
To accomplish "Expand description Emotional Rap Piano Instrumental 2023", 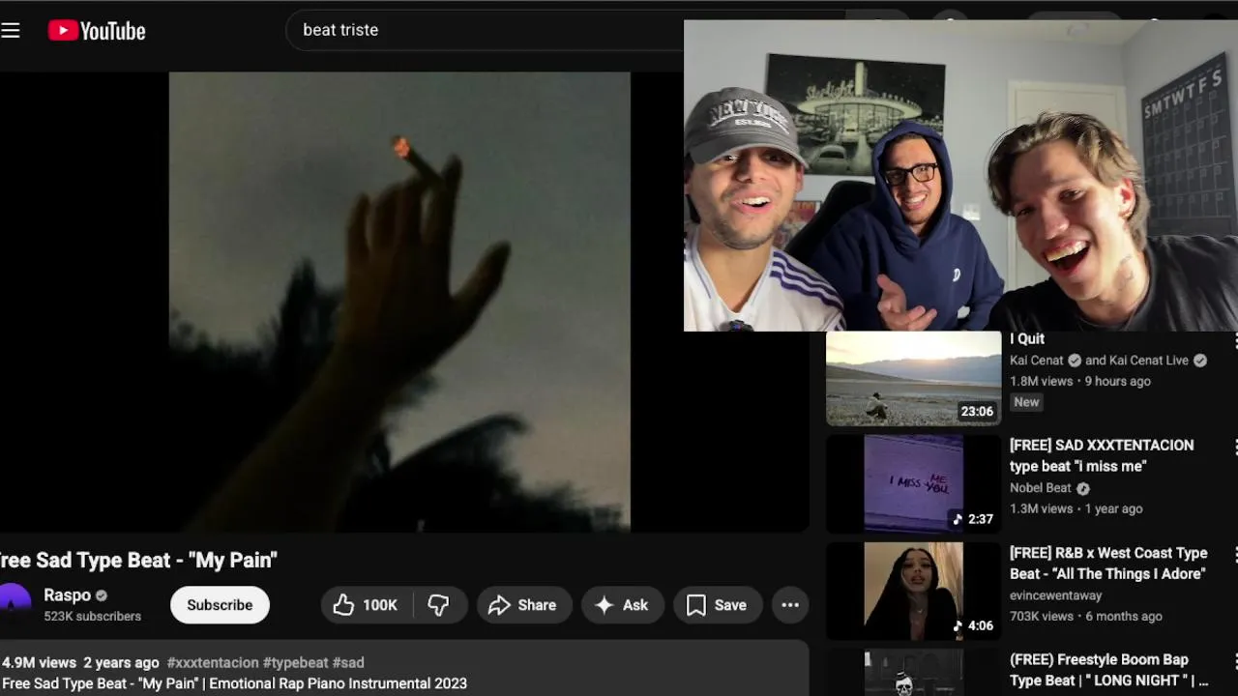I will coord(235,683).
